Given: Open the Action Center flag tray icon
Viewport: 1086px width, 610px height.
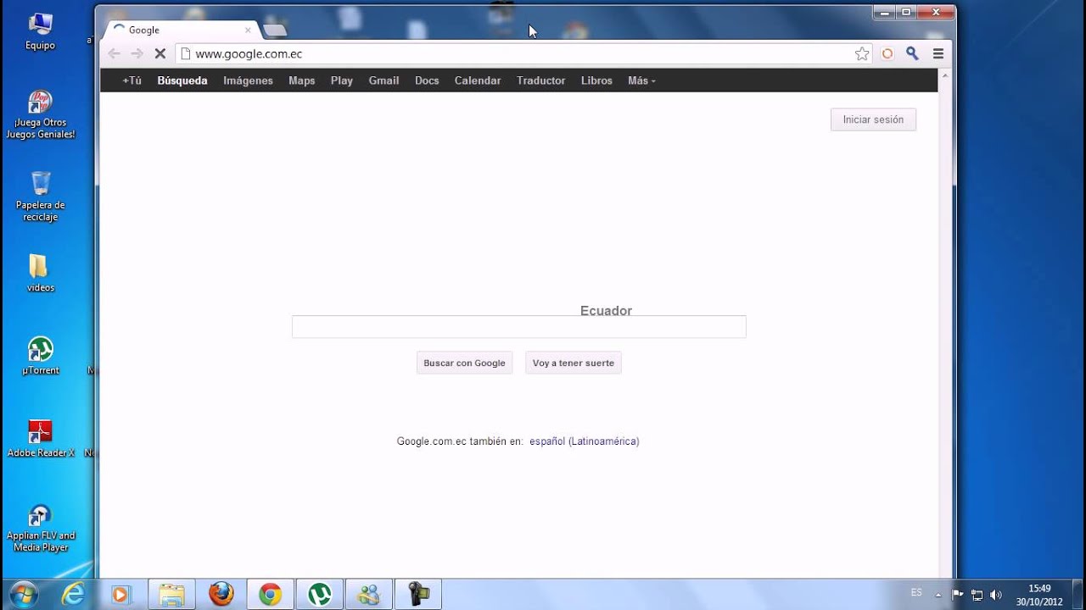Looking at the screenshot, I should click(958, 595).
